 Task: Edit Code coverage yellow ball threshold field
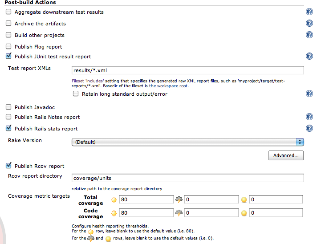pos(276,213)
